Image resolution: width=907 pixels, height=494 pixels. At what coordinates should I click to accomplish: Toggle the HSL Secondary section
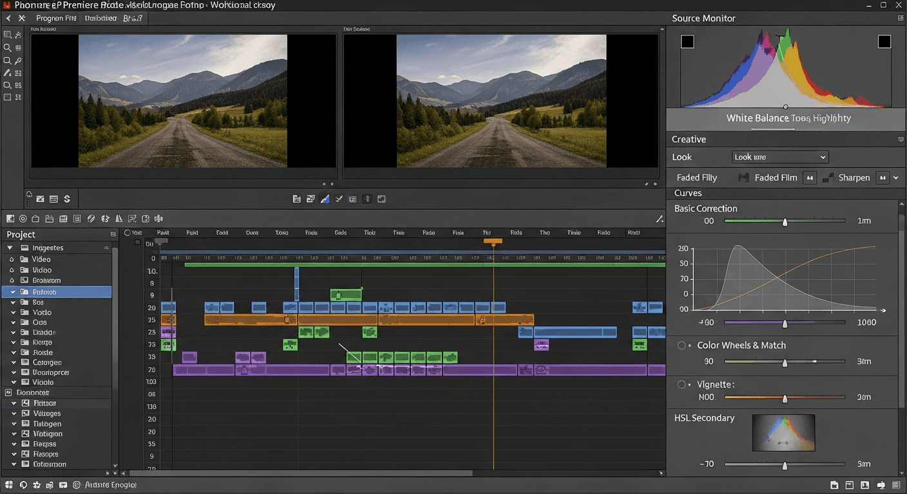pyautogui.click(x=704, y=417)
